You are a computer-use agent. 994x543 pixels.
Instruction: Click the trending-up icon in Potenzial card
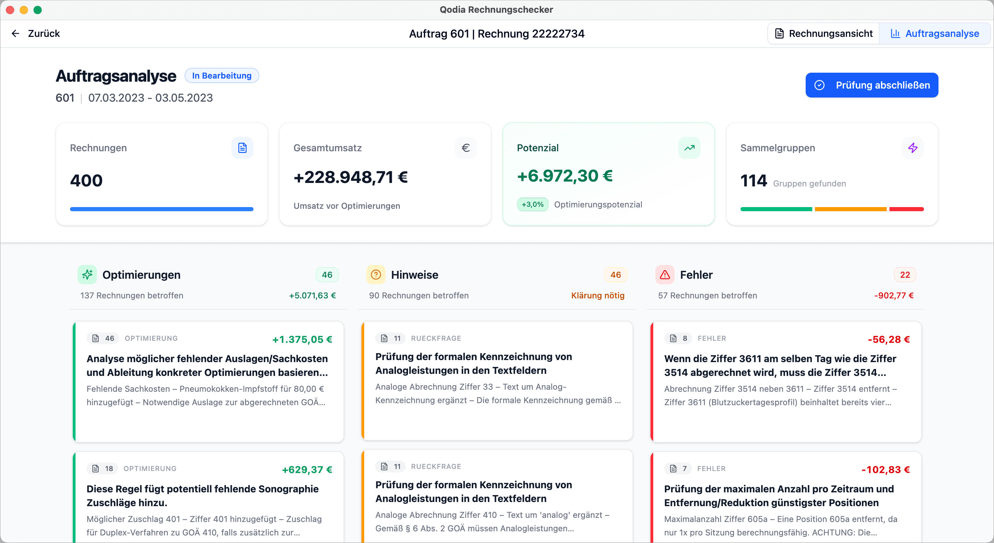[689, 148]
